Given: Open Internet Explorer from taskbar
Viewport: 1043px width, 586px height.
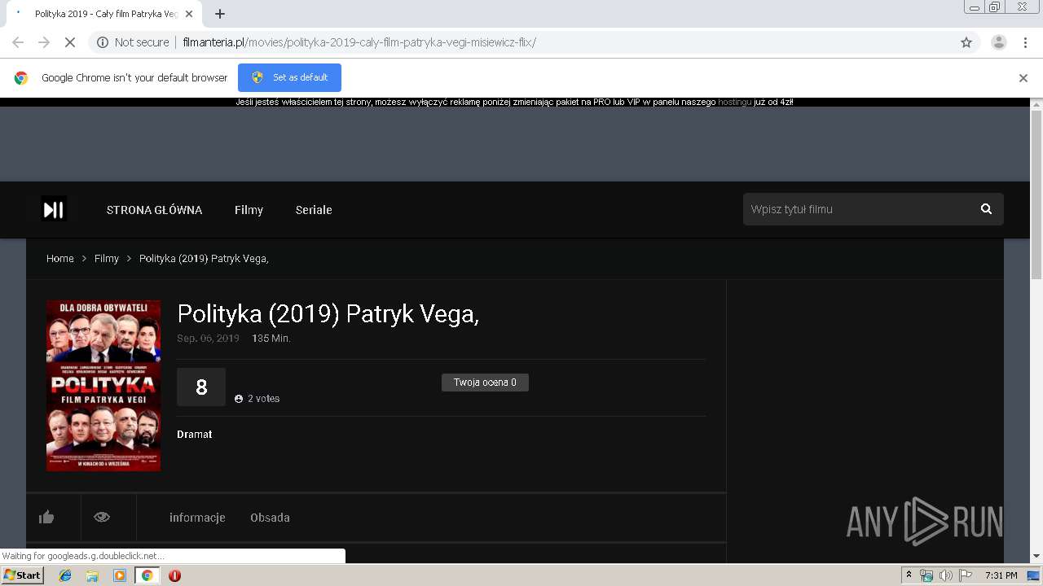Looking at the screenshot, I should pyautogui.click(x=65, y=575).
